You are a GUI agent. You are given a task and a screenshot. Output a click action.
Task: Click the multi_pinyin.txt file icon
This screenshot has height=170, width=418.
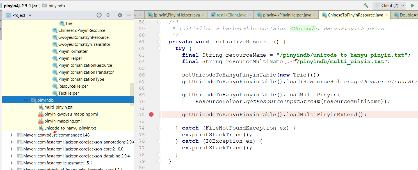(x=40, y=107)
